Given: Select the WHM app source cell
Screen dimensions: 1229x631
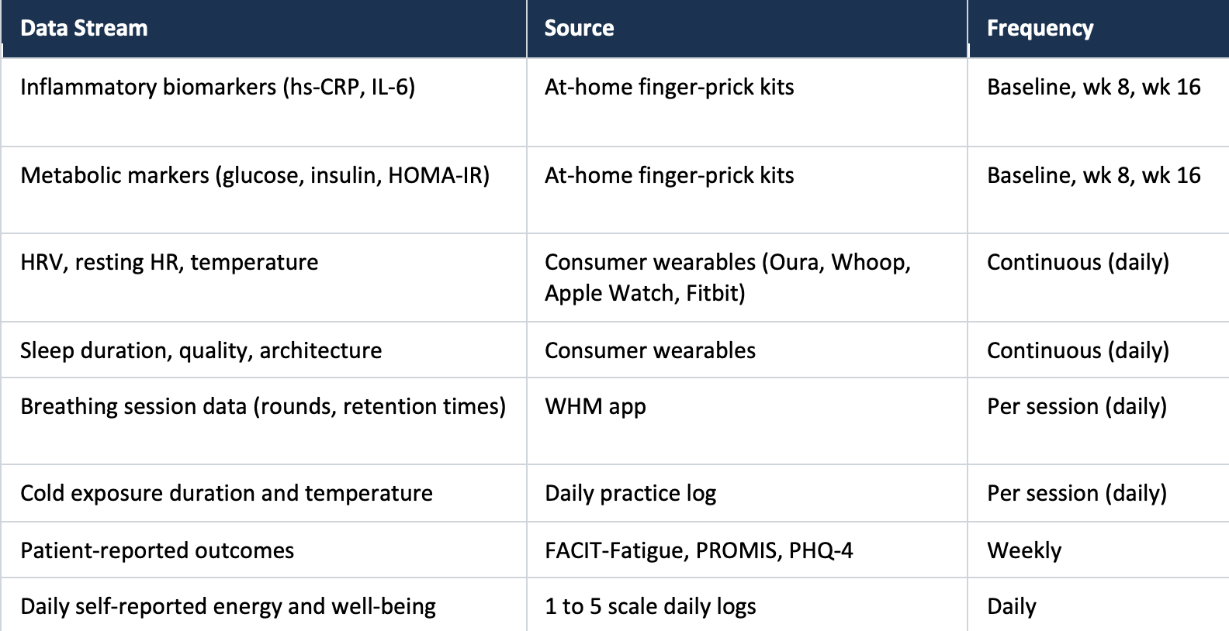Looking at the screenshot, I should click(x=595, y=406).
